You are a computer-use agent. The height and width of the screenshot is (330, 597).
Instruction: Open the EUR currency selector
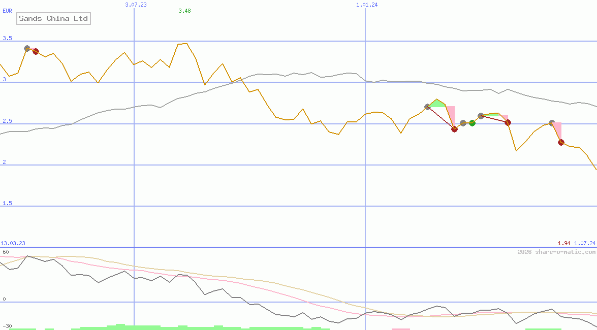point(7,10)
